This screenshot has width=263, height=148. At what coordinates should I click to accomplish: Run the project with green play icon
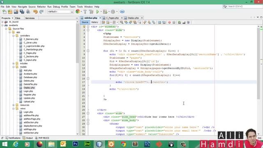click(97, 12)
